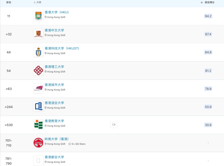The width and height of the screenshot is (224, 166).
Task: Click the 5+ QS Stars badge
Action: [77, 144]
